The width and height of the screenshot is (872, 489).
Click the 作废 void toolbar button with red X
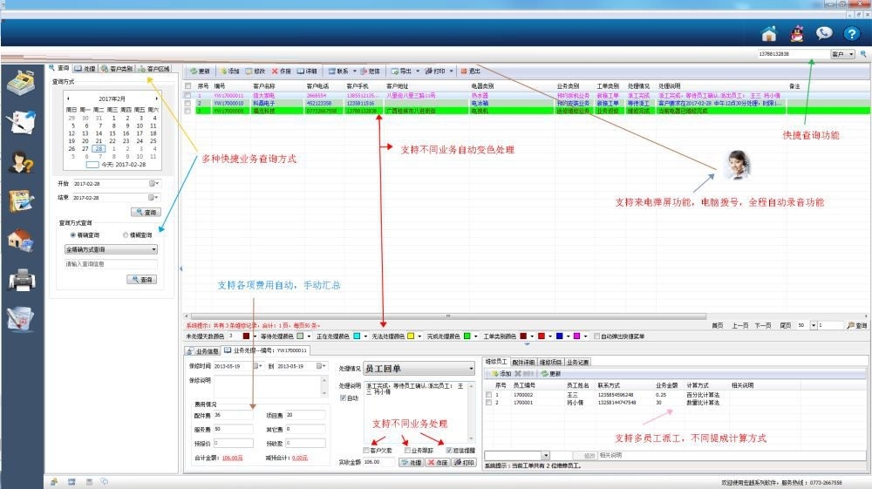pos(282,71)
